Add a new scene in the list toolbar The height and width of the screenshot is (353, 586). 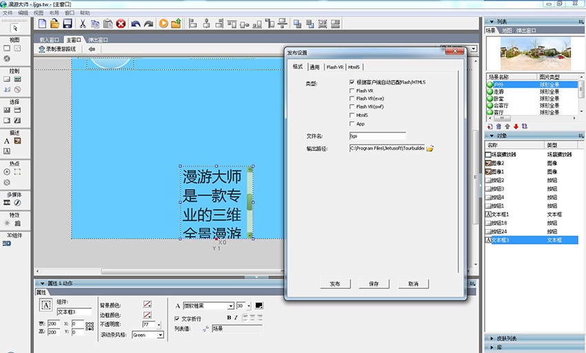[x=490, y=126]
